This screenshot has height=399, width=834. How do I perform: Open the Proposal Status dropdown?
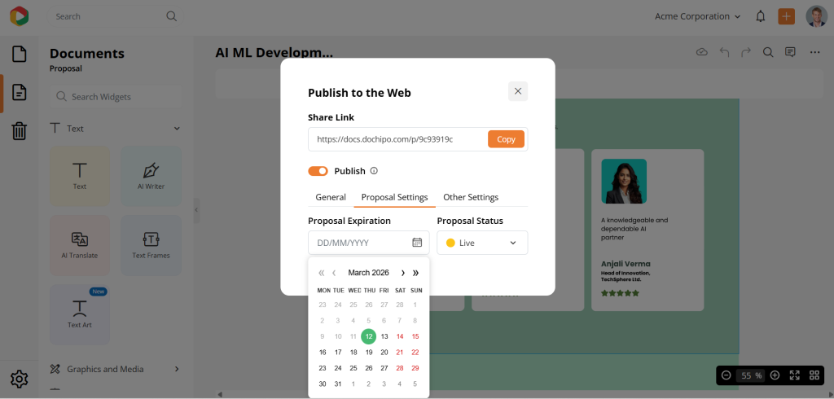pos(482,243)
